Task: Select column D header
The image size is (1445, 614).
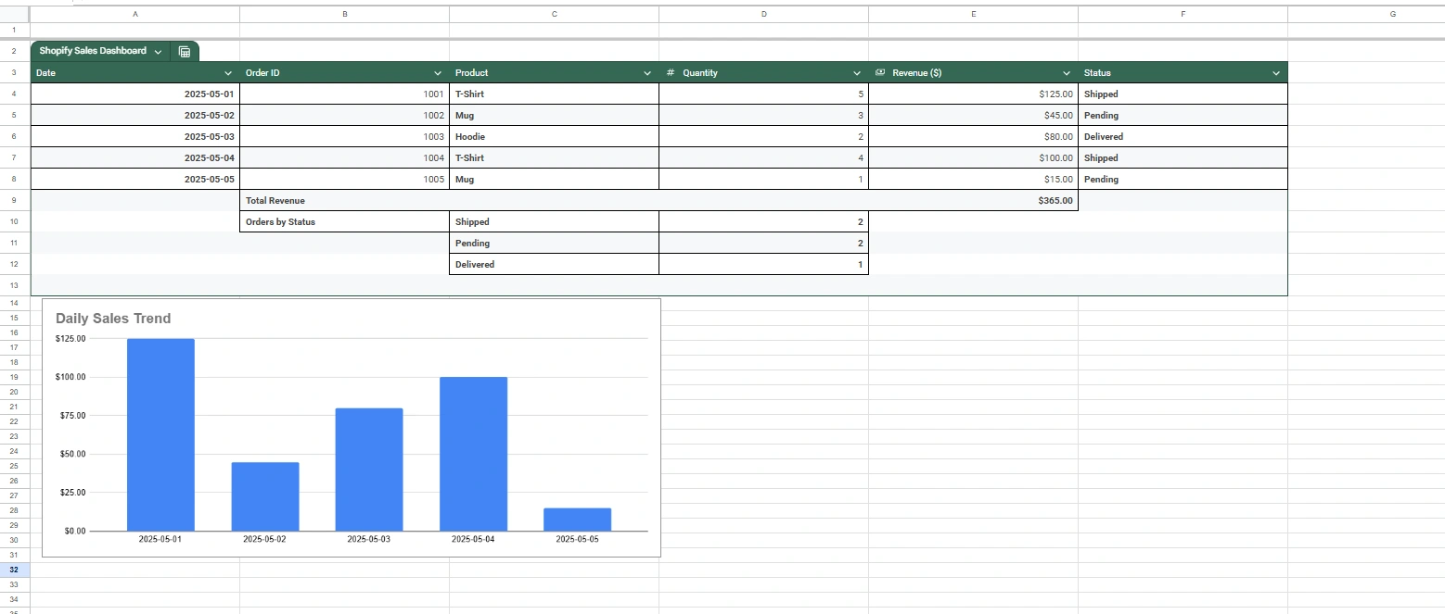Action: click(763, 14)
